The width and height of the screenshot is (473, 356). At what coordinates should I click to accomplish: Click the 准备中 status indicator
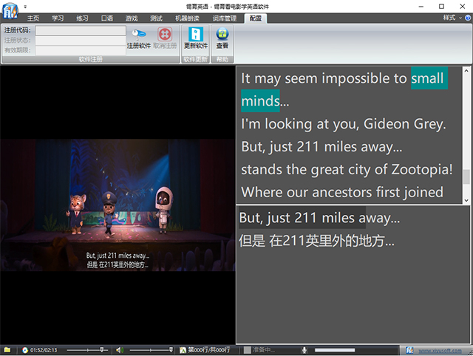(259, 350)
